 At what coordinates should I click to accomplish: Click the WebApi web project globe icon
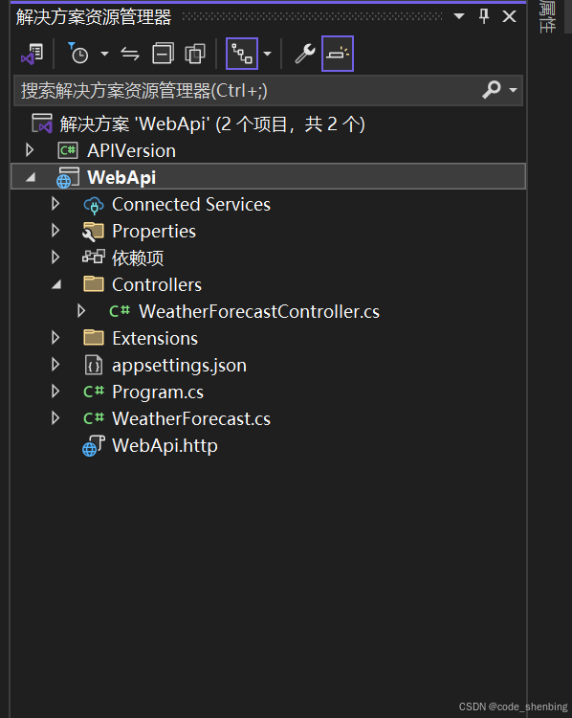tap(68, 178)
